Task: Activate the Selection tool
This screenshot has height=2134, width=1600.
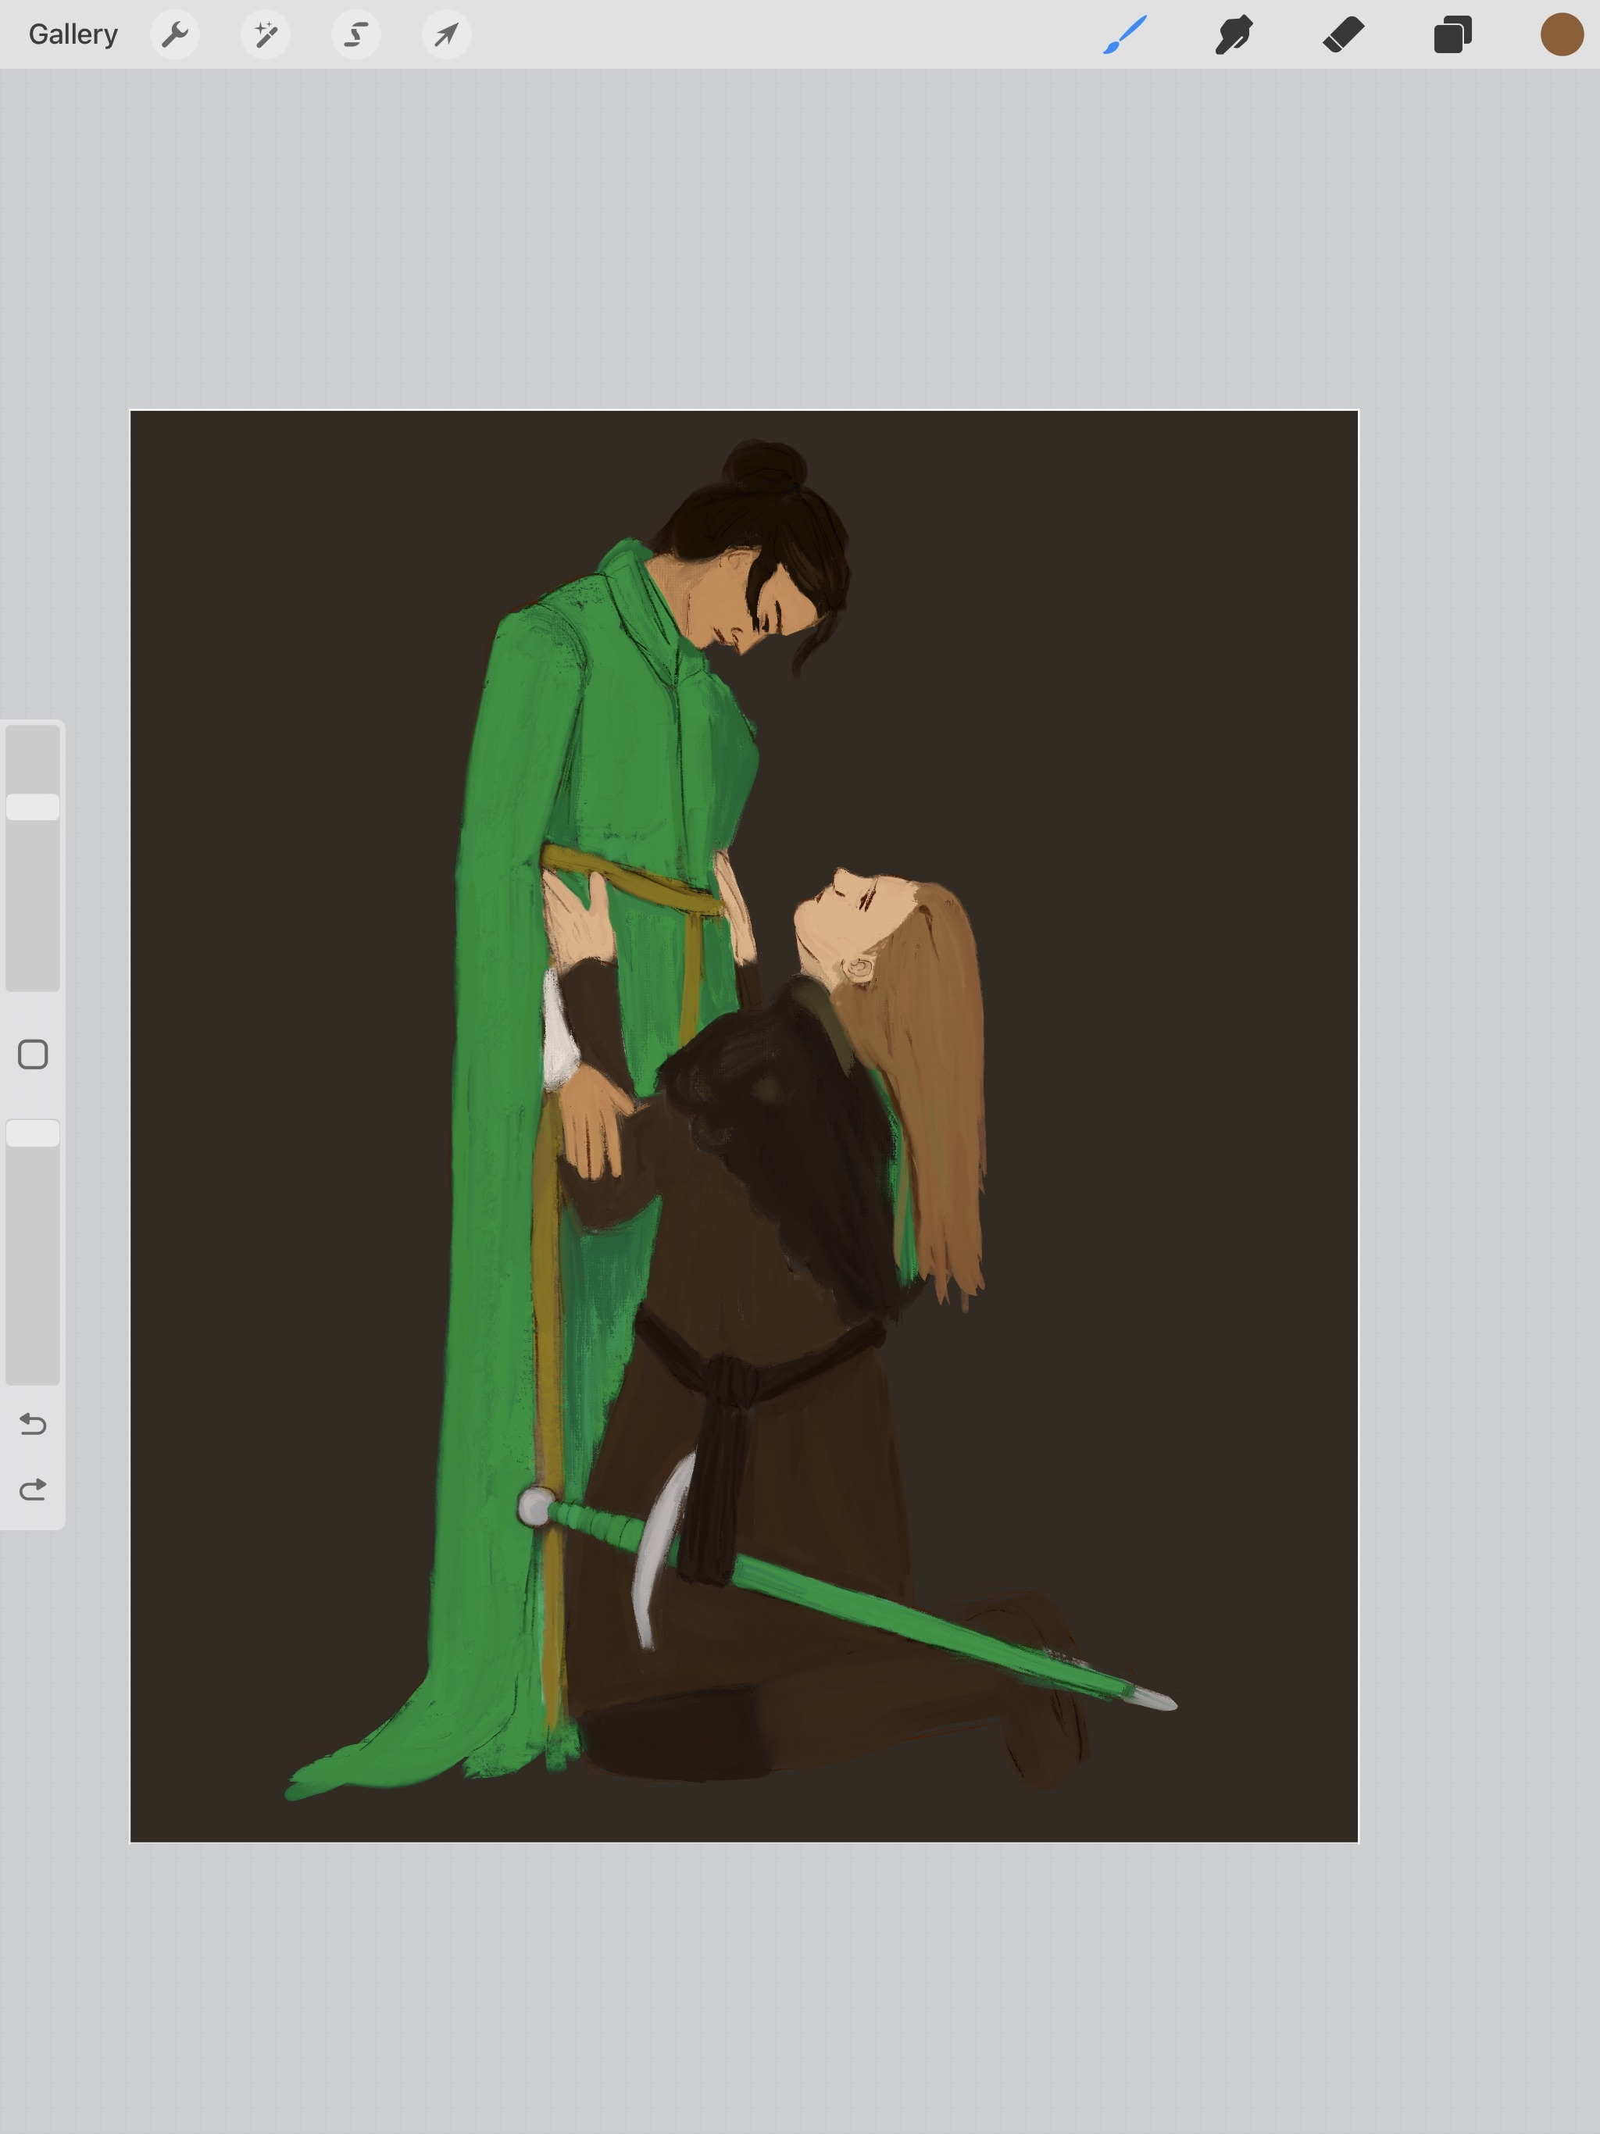Action: tap(356, 34)
